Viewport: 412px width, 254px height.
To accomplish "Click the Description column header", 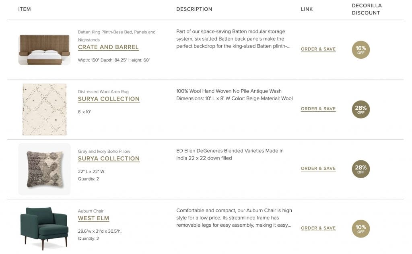I will click(x=194, y=9).
